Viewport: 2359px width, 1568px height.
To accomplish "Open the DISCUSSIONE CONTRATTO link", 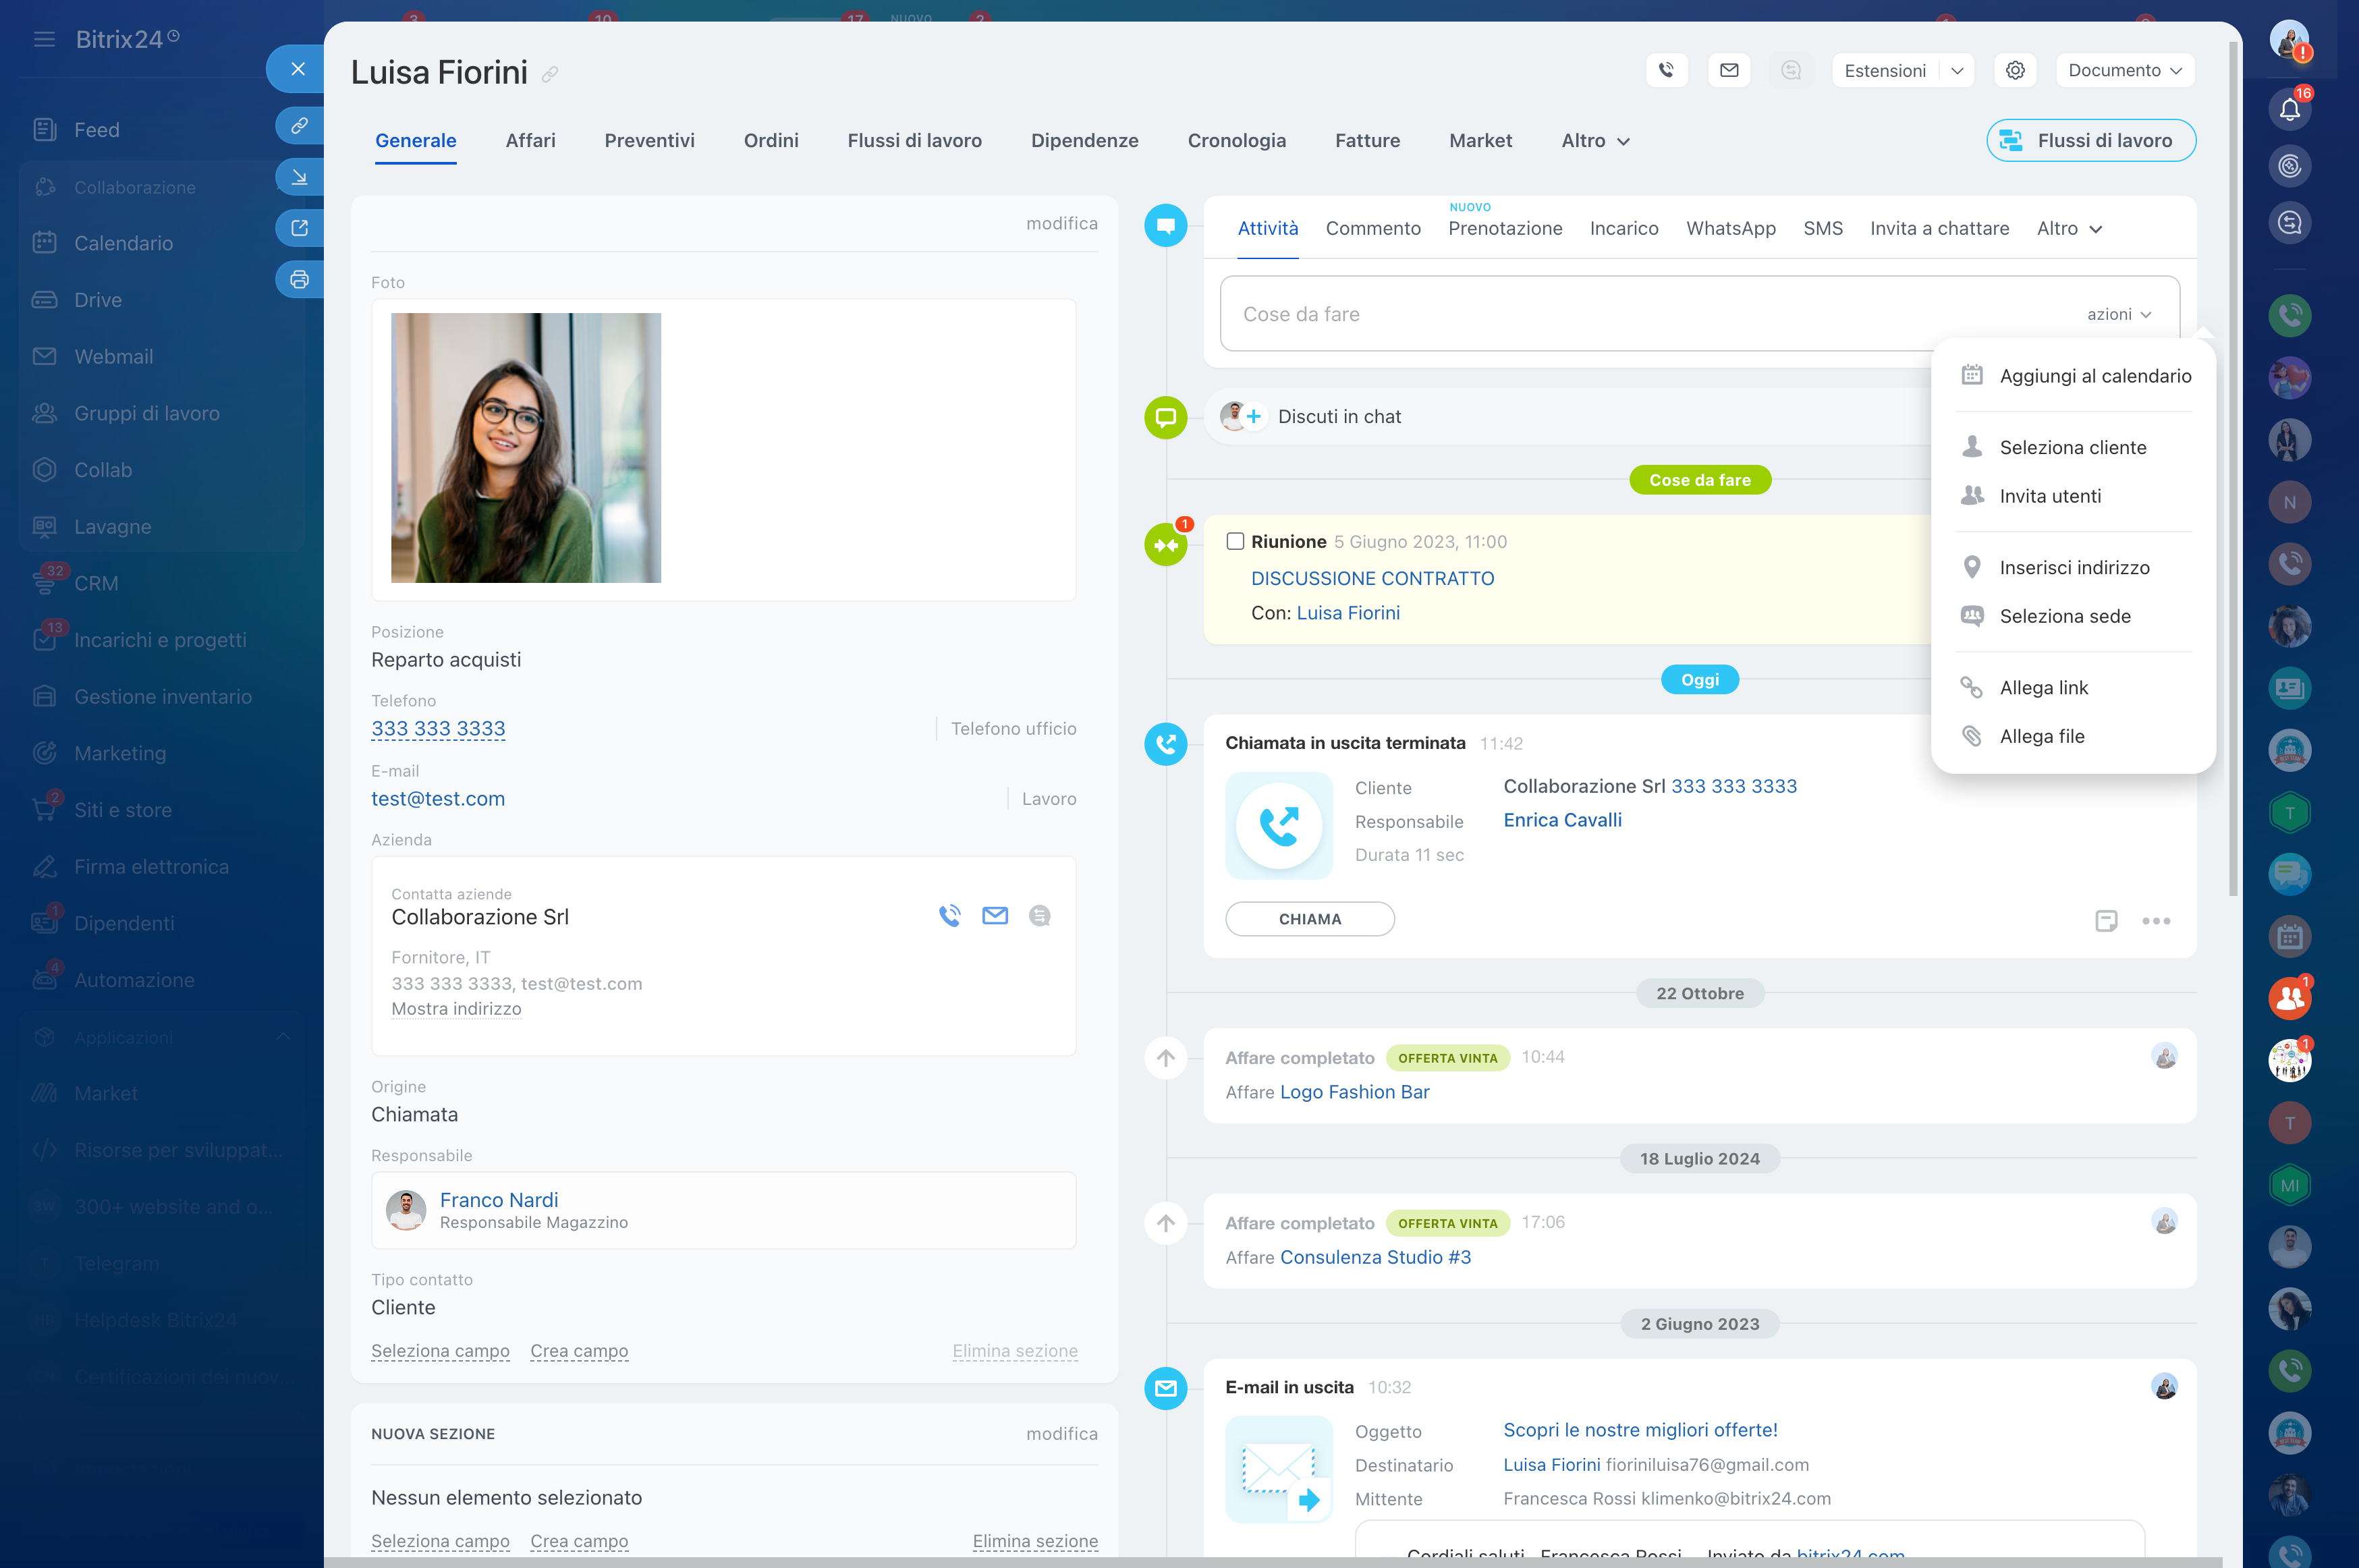I will (x=1372, y=578).
